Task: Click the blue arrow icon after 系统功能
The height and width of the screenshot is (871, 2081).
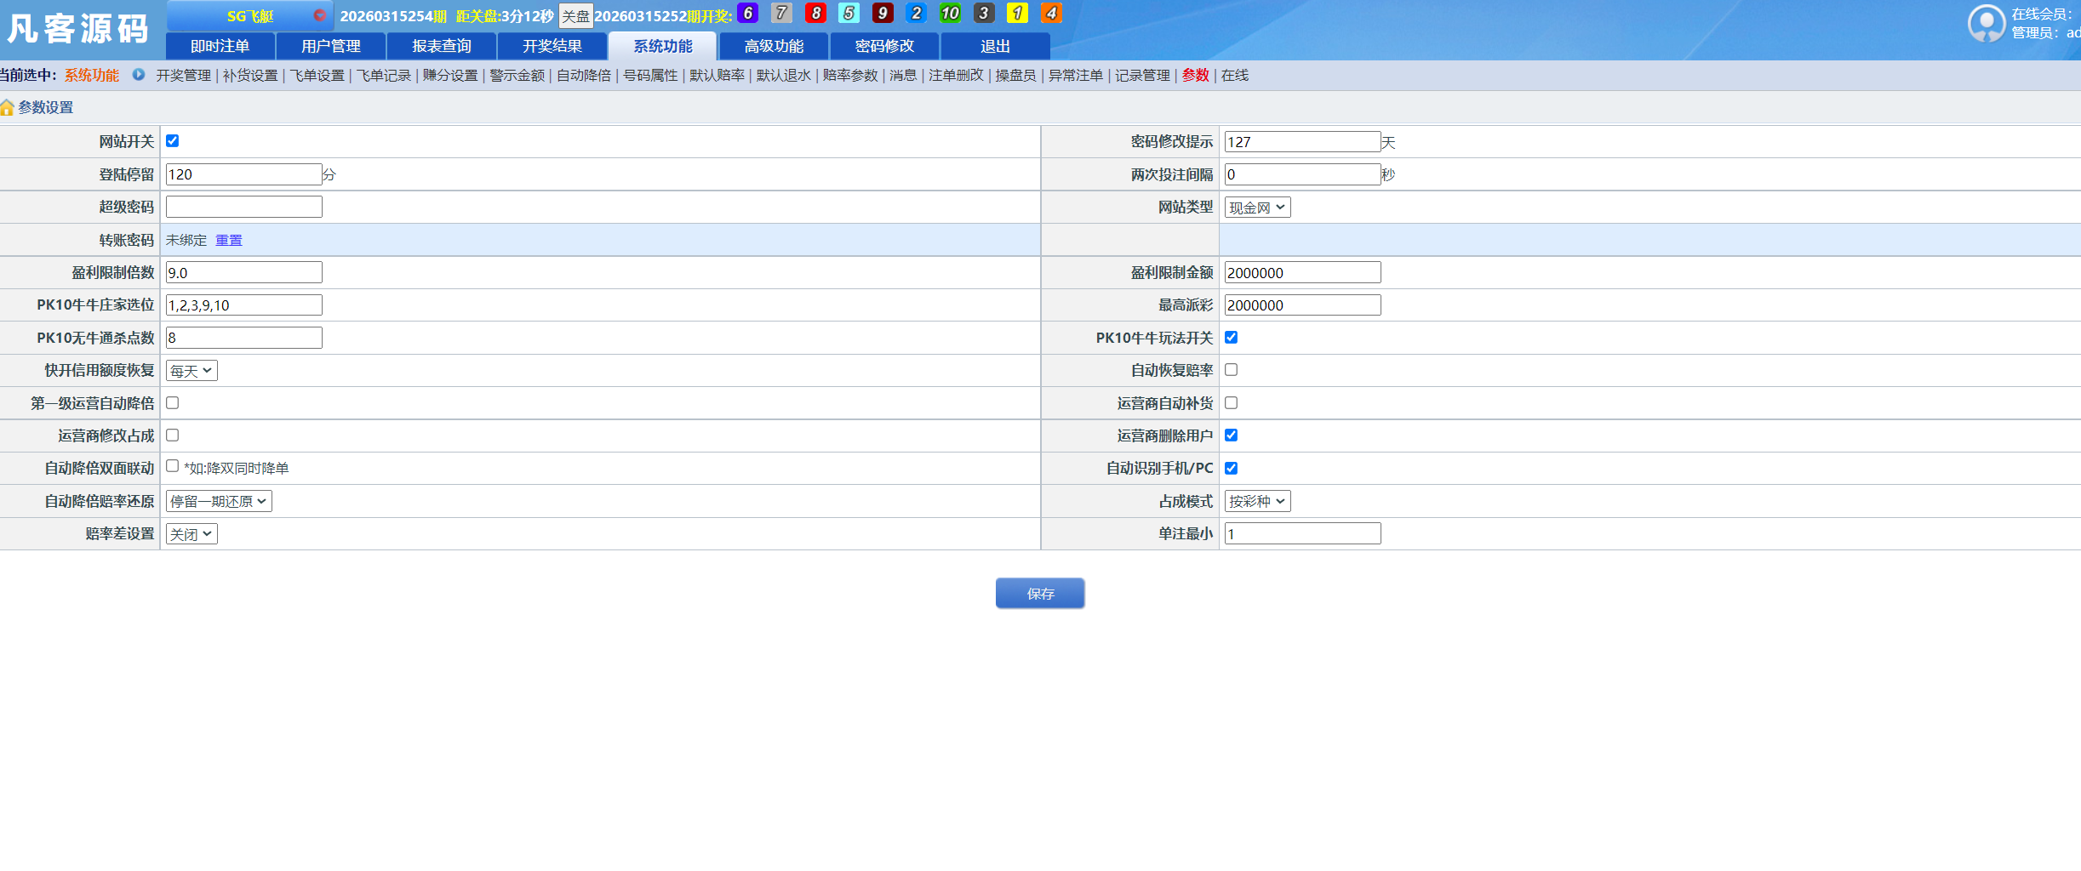Action: point(139,75)
